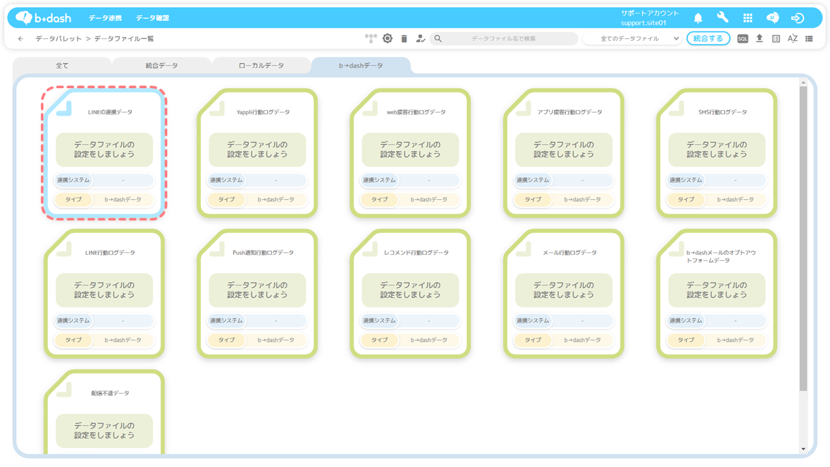Click b→dashデータ type value in Push通知行動ログデータ card
830x467 pixels.
click(276, 340)
